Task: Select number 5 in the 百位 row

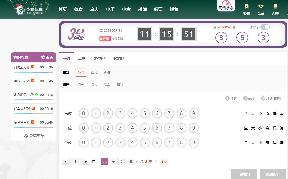Action: (x=145, y=113)
